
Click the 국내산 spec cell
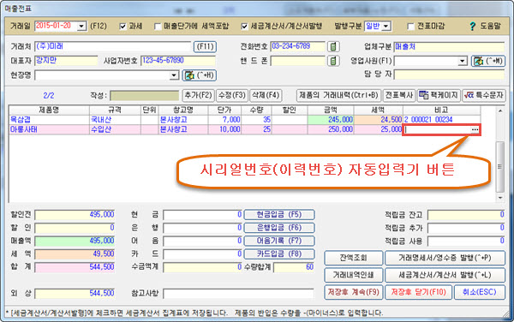[115, 120]
